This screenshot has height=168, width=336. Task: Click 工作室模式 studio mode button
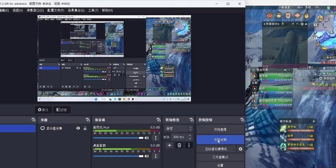(220, 157)
